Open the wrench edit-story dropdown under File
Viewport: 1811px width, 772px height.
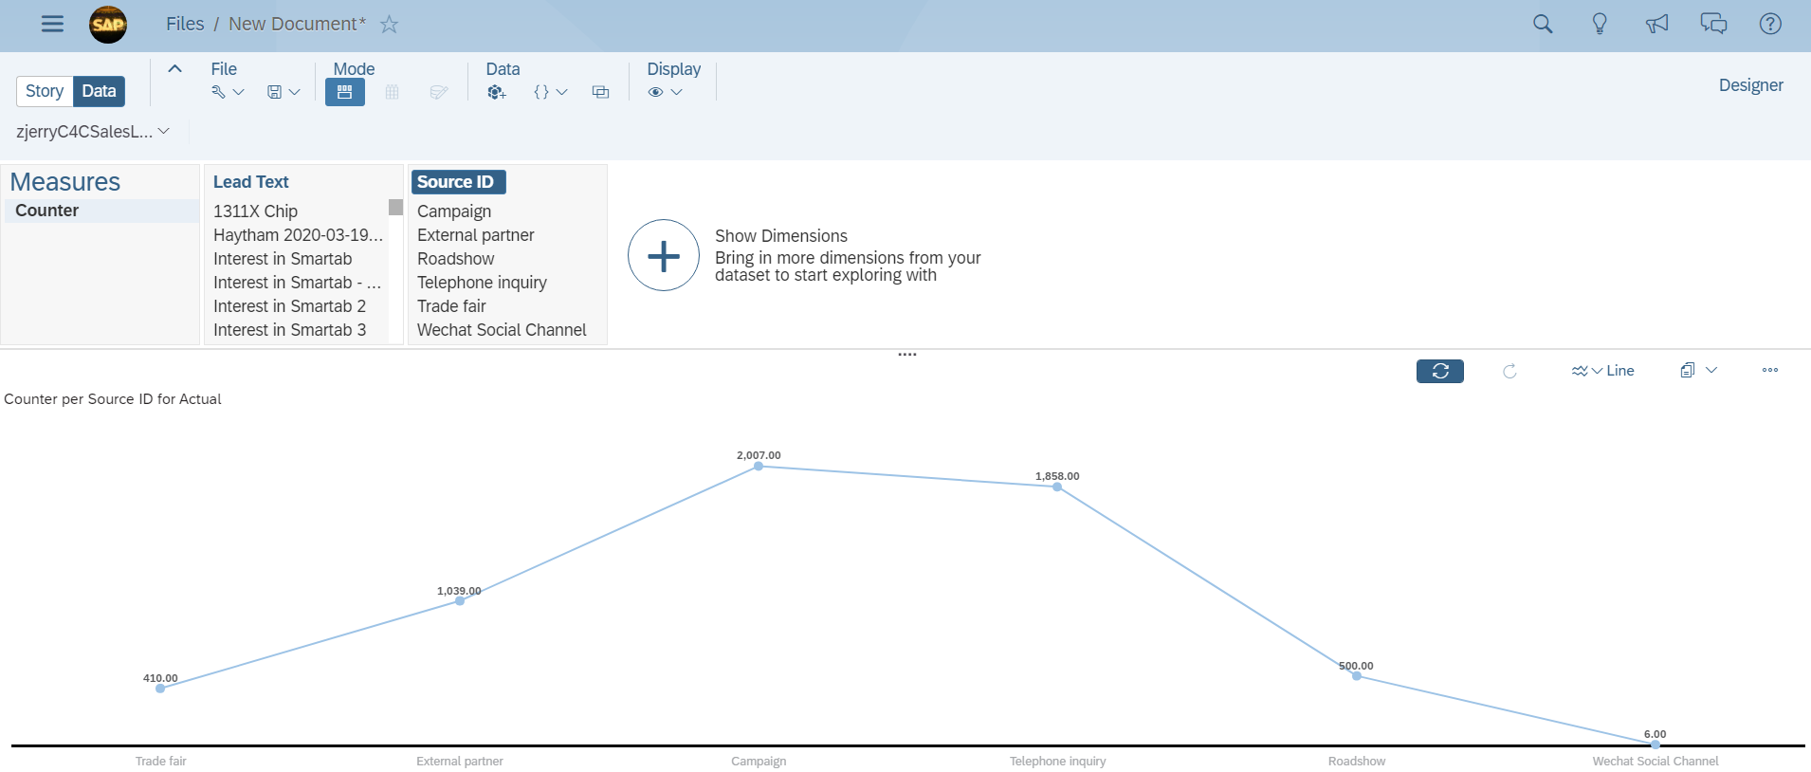[228, 92]
